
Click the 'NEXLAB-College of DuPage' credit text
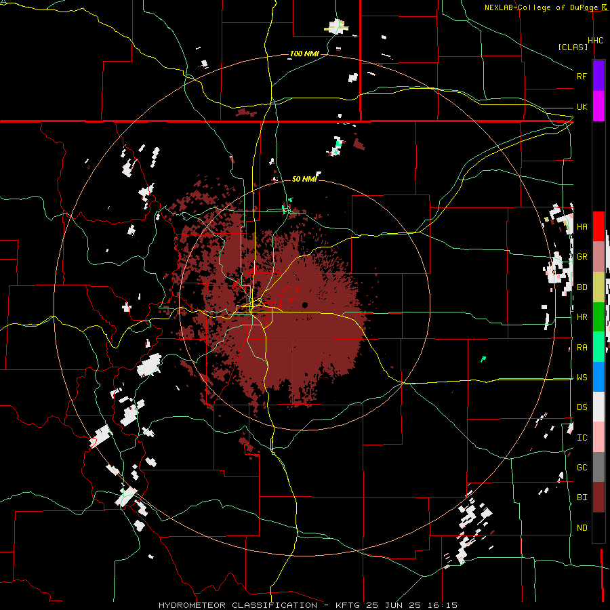[541, 7]
